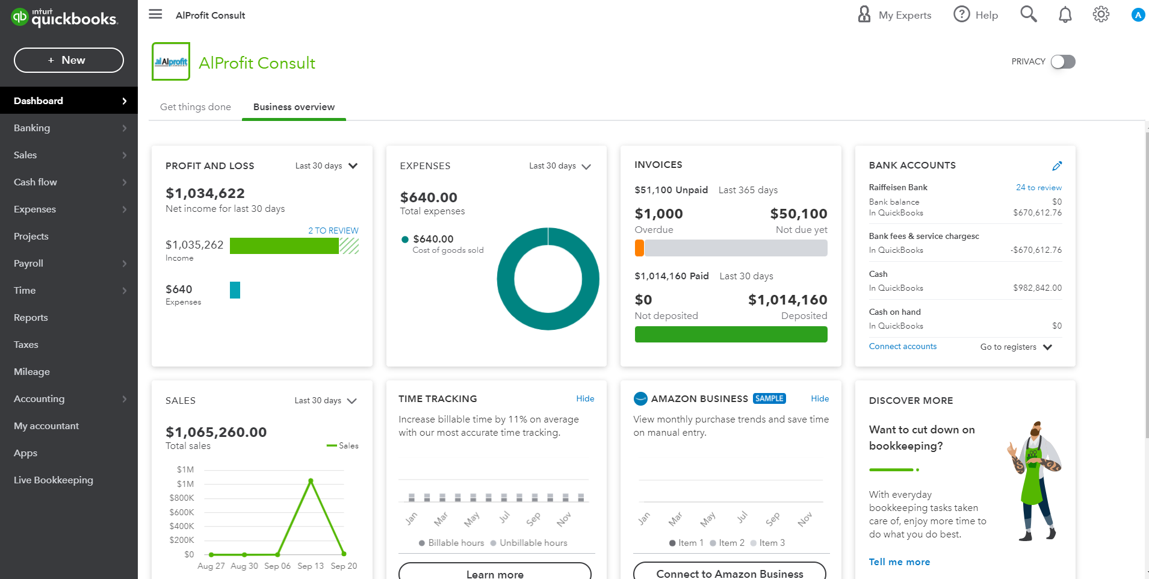Switch to Get things done tab

196,107
